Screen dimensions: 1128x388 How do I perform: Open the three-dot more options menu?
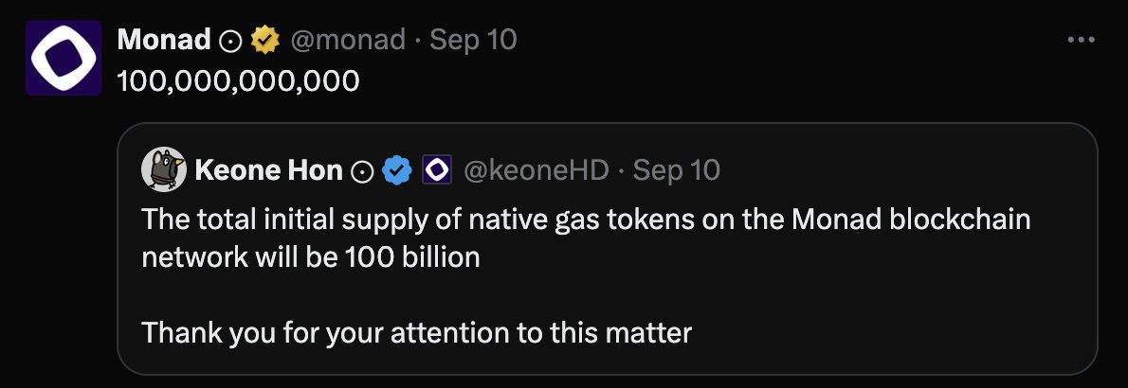[x=1081, y=41]
